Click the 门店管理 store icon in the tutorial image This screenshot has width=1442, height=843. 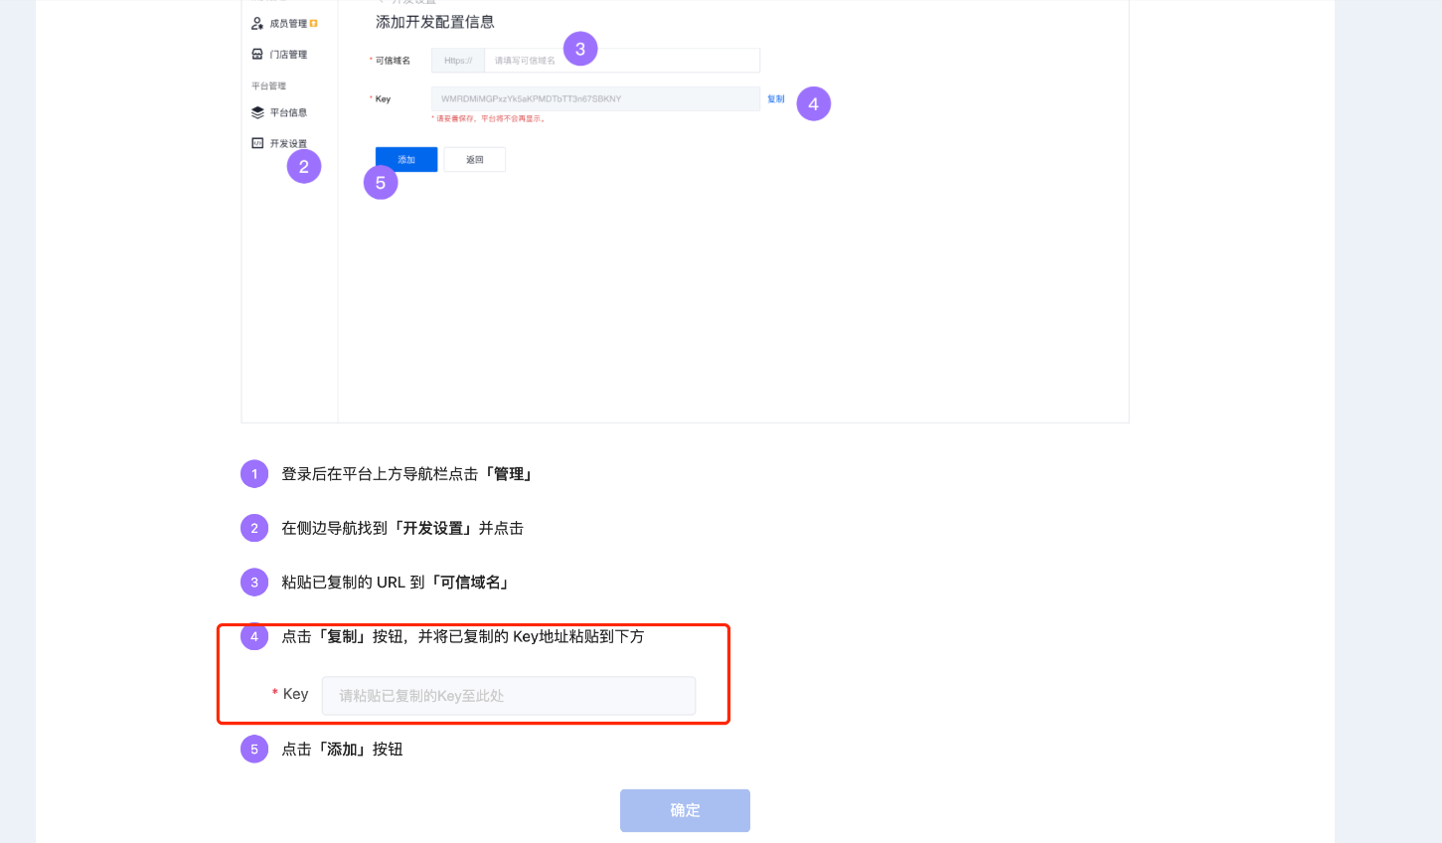coord(257,54)
